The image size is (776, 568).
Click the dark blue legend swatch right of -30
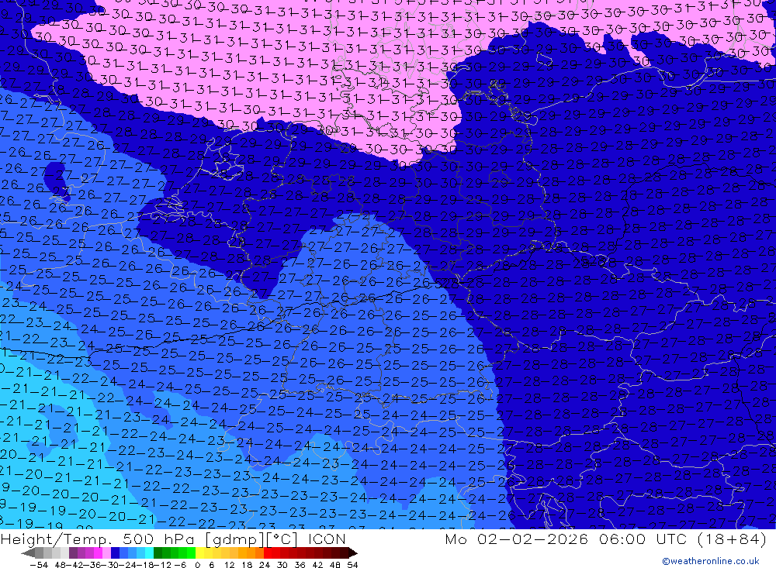(115, 553)
